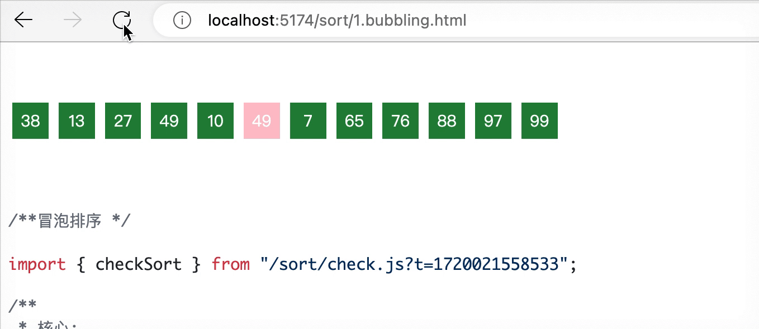Screen dimensions: 759x329
Task: Click the green box labeled 76
Action: [400, 120]
